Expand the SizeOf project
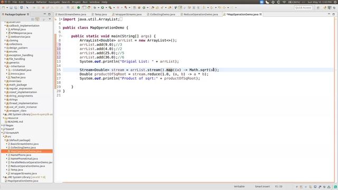The image size is (338, 190). click(x=2, y=129)
